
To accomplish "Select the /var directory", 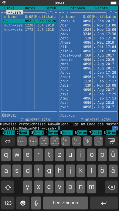I will click(x=64, y=107).
